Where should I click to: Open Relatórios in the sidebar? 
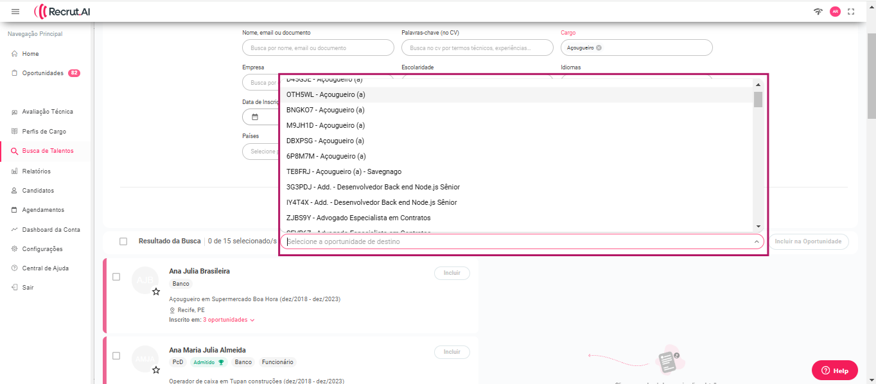click(x=36, y=171)
